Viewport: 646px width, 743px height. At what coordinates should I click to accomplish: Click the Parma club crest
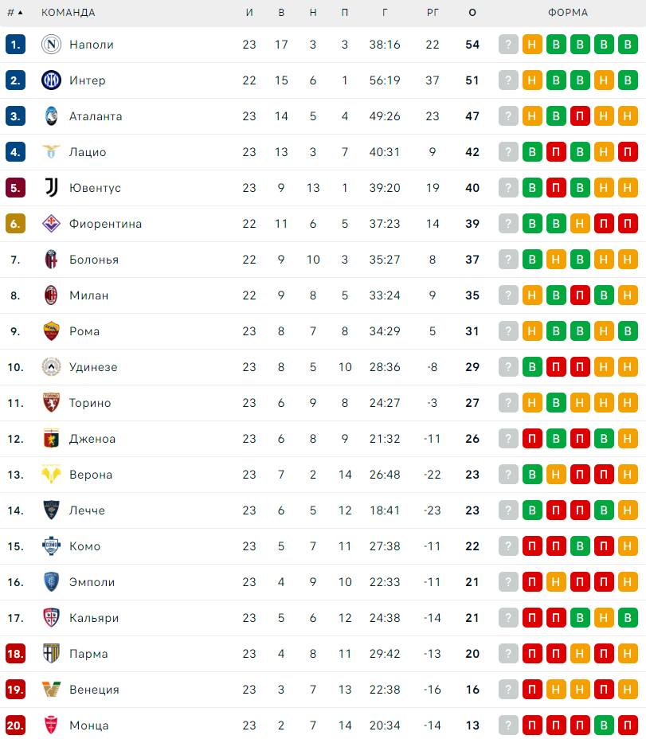51,654
